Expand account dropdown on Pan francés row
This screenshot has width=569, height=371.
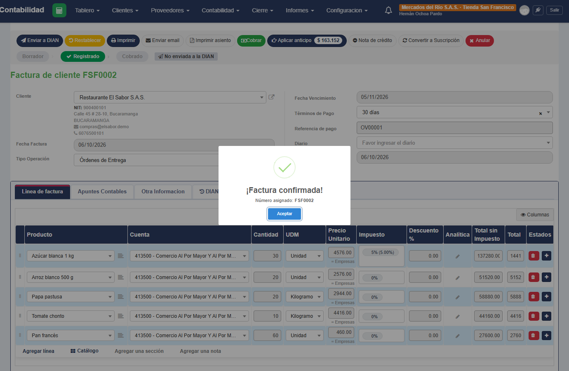(244, 336)
